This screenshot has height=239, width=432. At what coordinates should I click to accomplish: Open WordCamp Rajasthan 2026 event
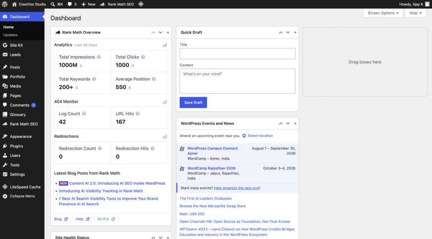211,168
